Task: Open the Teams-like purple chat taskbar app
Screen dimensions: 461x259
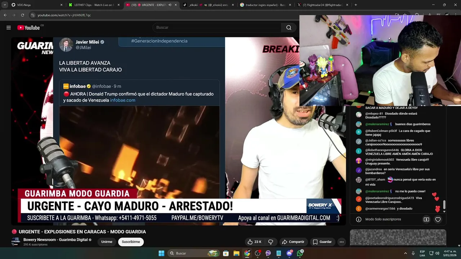Action: (268, 253)
